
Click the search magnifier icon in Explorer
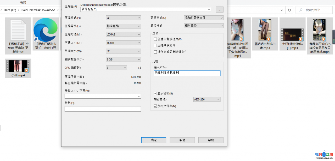point(300,10)
